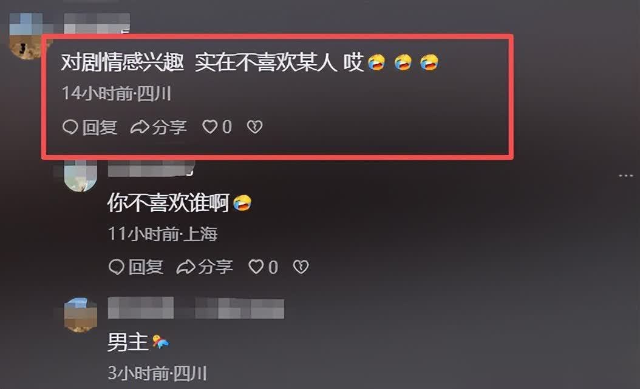Like the comment from Shanghai
640x389 pixels.
point(264,267)
